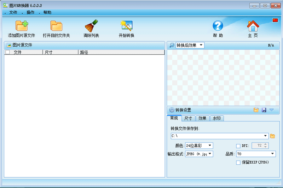Maximize the 图片转换器 window
The width and height of the screenshot is (283, 188).
(x=265, y=6)
